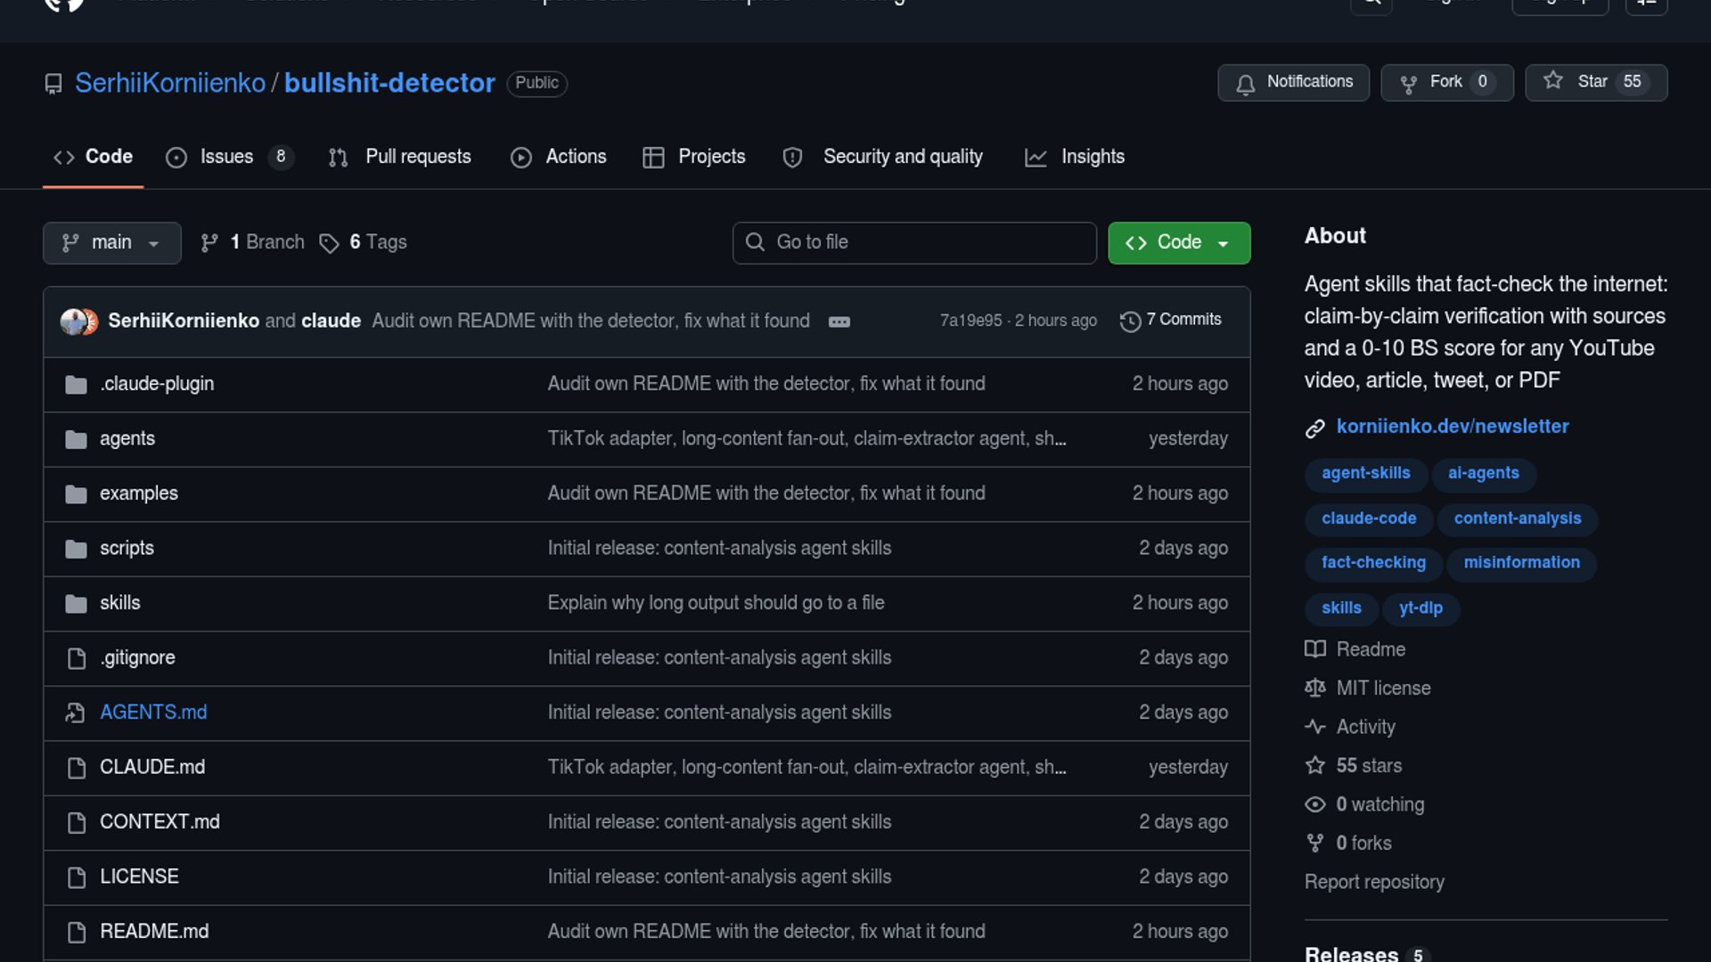The width and height of the screenshot is (1711, 962).
Task: Click the branch icon beside 1 Branch
Action: 209,242
